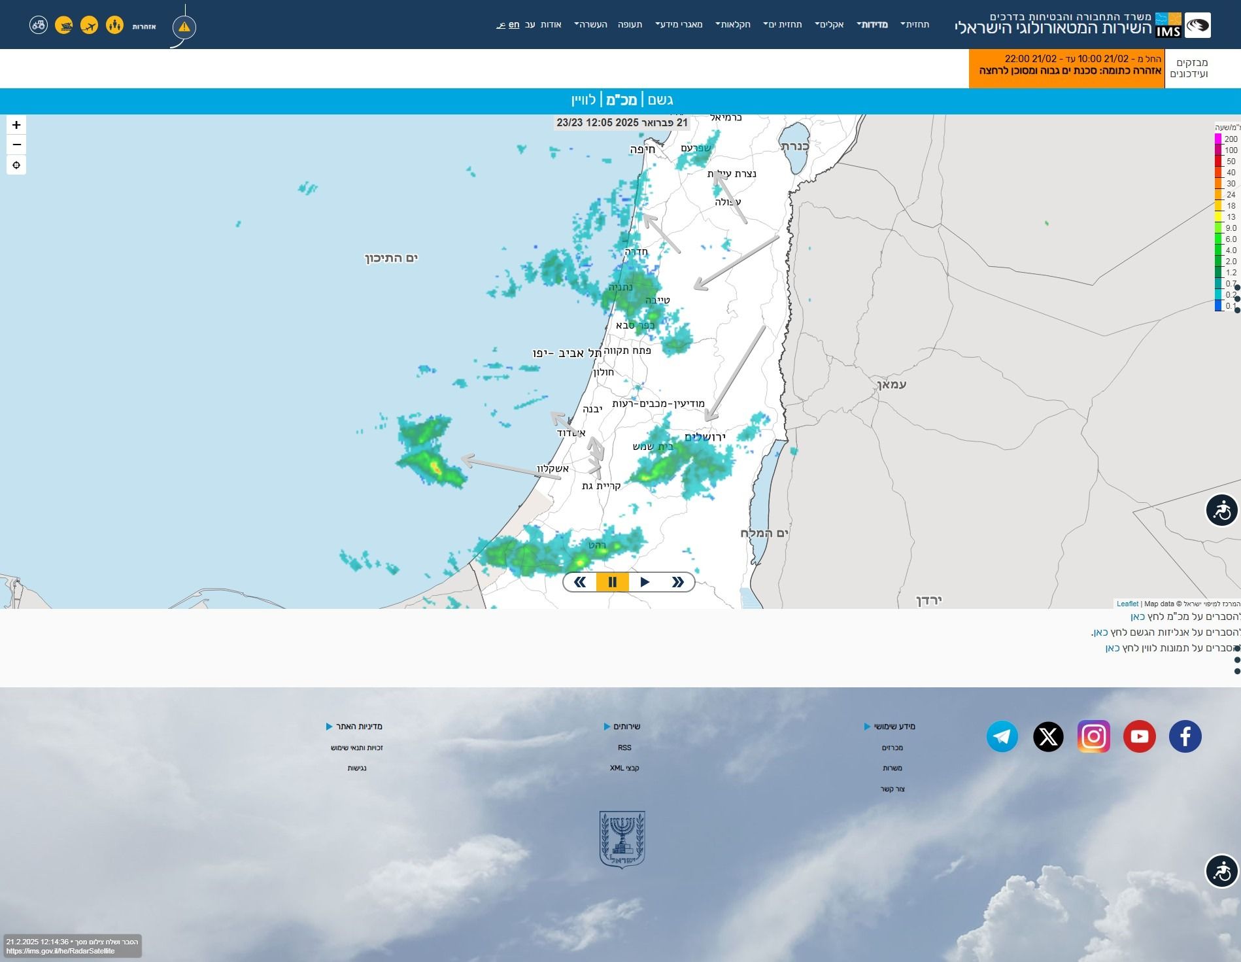1241x962 pixels.
Task: Expand the מדידות dropdown menu
Action: [872, 24]
